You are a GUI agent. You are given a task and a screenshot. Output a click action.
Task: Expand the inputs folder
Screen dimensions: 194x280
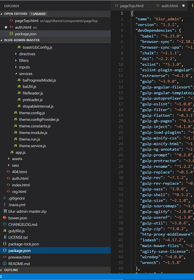[x=16, y=67]
